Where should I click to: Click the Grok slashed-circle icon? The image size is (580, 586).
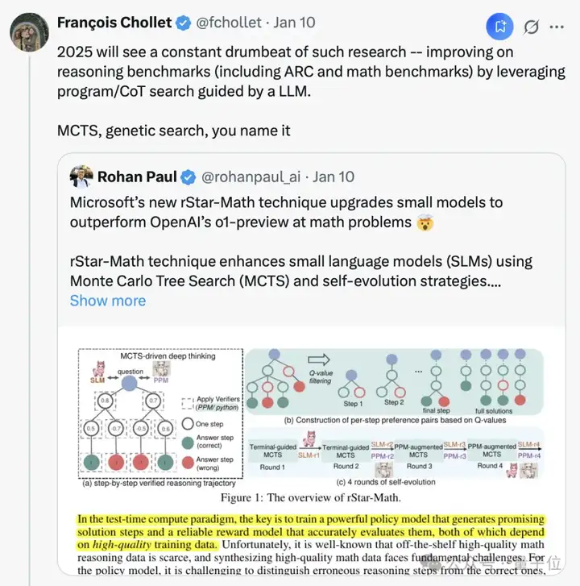coord(531,27)
